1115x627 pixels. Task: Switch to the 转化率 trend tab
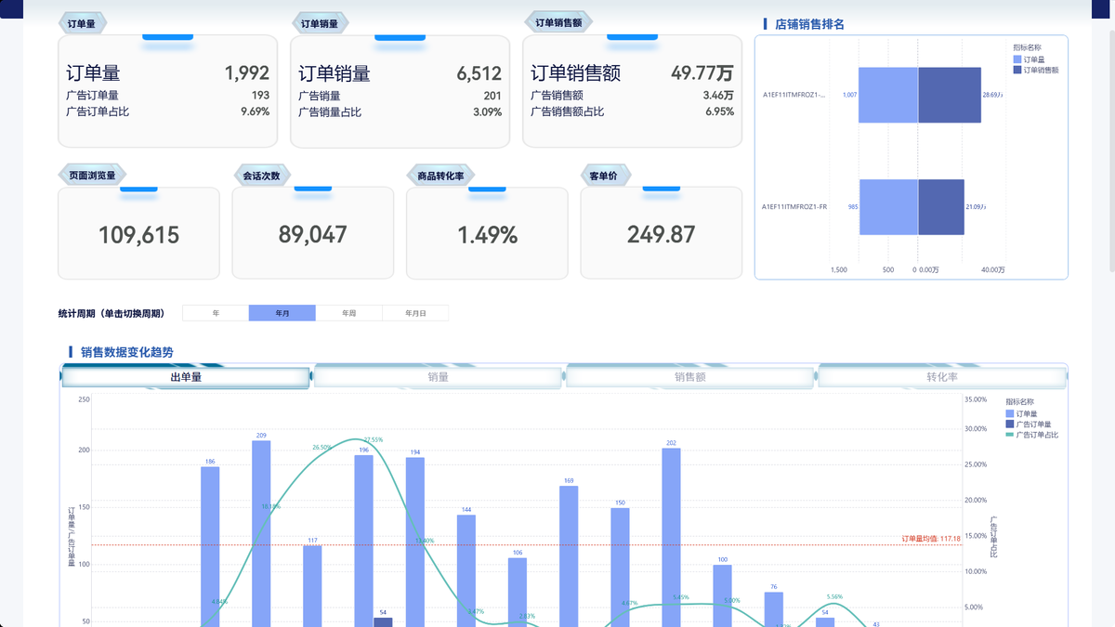click(941, 377)
